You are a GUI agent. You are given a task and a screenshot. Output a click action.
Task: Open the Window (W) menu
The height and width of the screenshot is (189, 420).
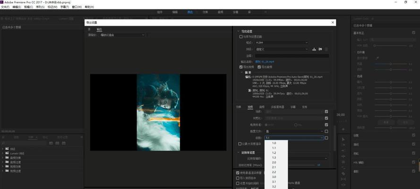coord(77,7)
